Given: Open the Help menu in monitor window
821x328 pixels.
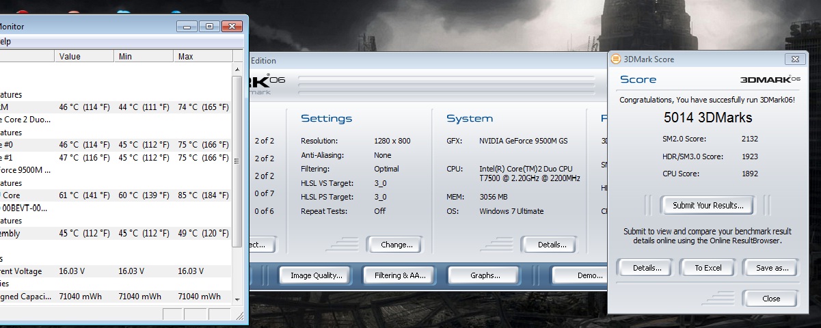Looking at the screenshot, I should (4, 41).
